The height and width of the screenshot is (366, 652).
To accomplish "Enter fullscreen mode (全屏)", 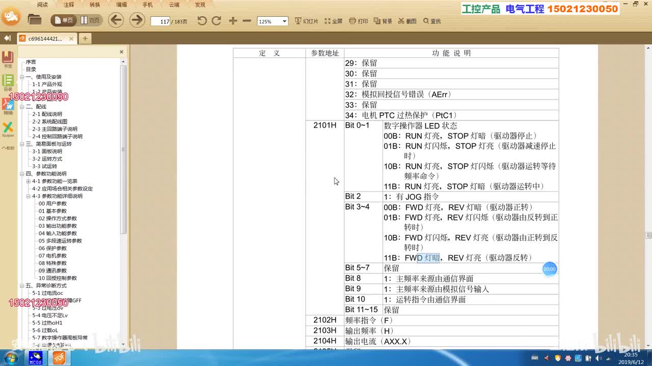I will tap(333, 21).
